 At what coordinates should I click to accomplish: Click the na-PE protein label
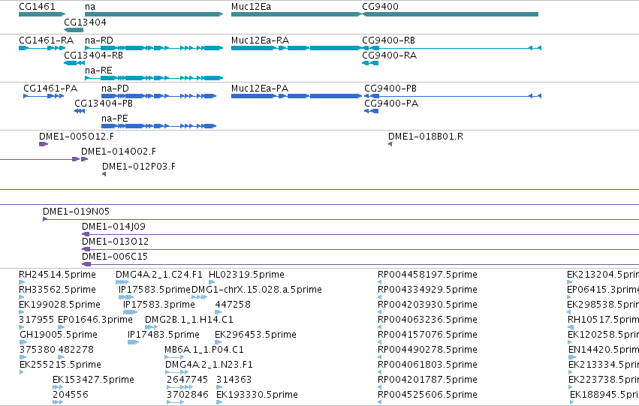(115, 118)
